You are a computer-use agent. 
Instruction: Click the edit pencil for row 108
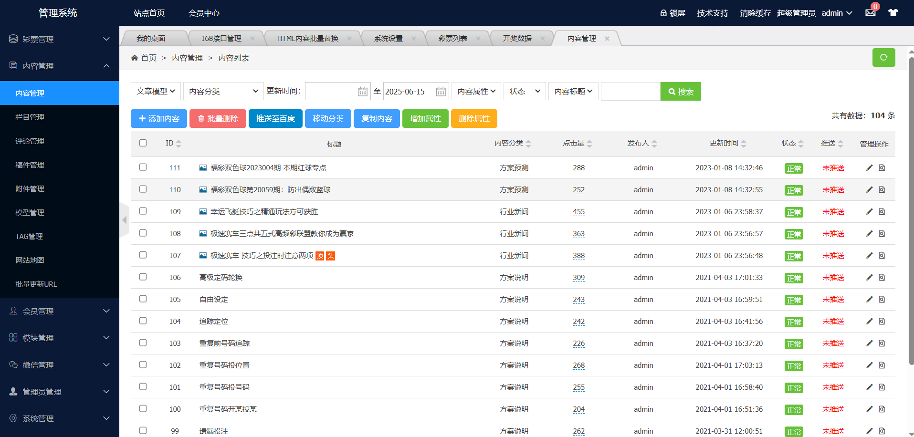coord(869,233)
